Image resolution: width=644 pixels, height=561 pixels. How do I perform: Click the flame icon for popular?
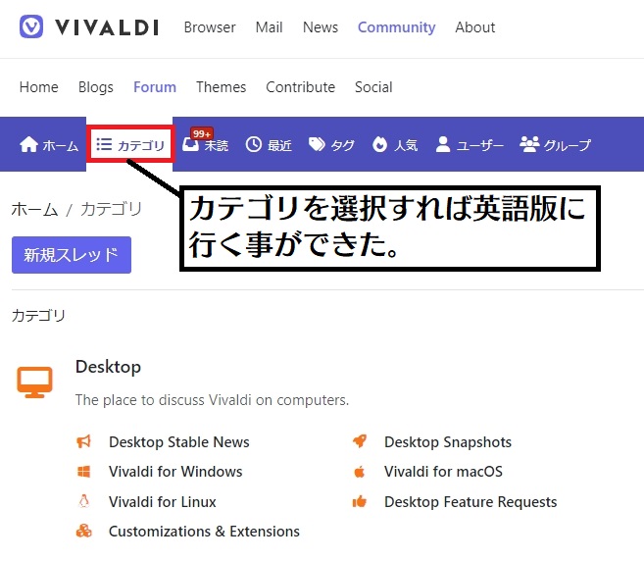tap(379, 144)
